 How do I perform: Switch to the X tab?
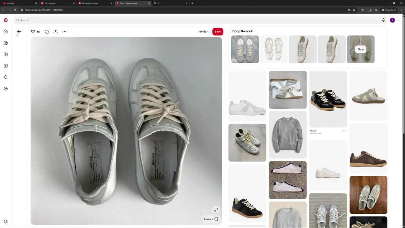tap(171, 3)
